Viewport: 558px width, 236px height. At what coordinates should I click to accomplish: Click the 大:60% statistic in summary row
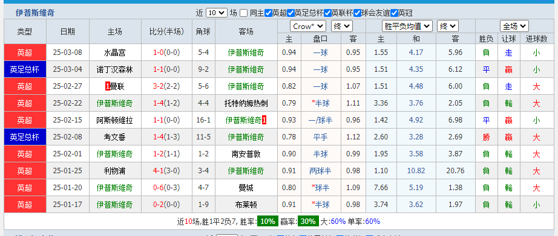333,222
